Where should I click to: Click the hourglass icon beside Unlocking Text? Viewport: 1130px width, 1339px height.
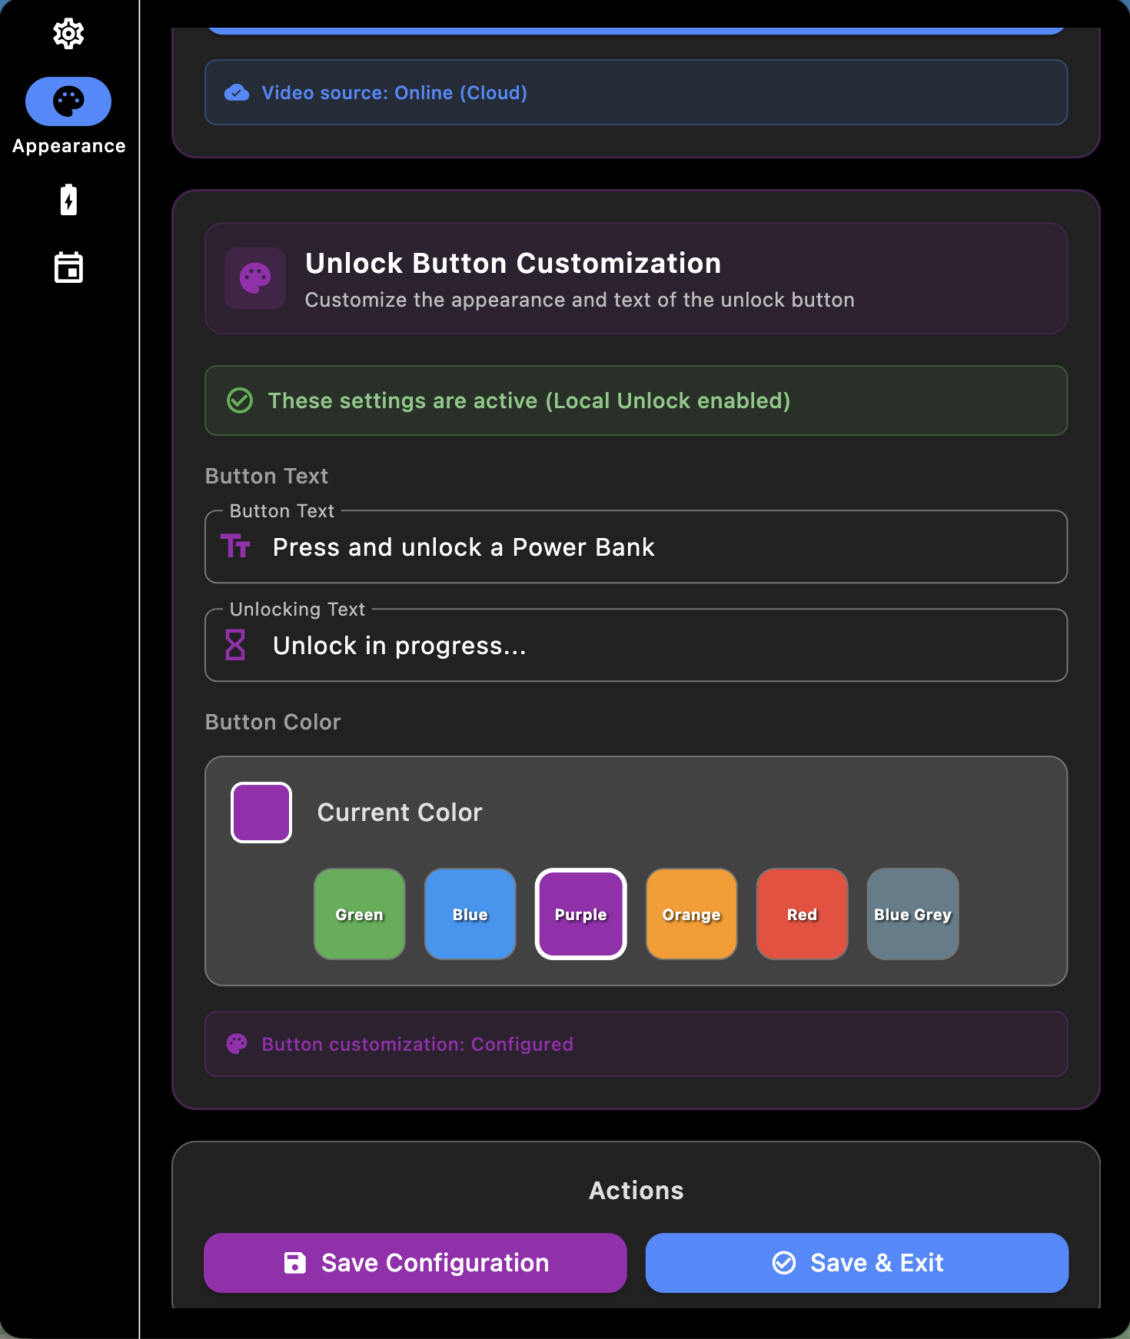pos(235,646)
